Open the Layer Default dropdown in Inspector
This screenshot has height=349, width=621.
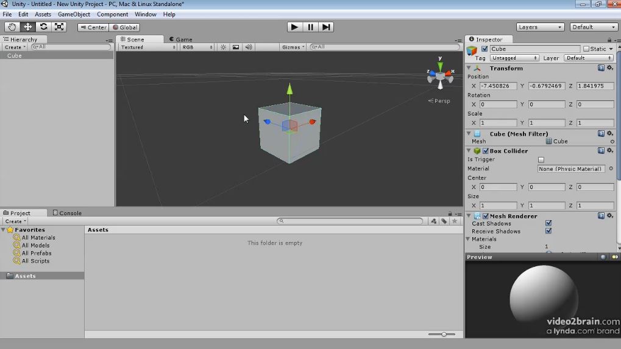pos(588,58)
